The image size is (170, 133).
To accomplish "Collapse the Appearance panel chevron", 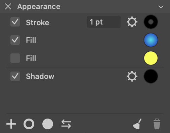I will [161, 7].
